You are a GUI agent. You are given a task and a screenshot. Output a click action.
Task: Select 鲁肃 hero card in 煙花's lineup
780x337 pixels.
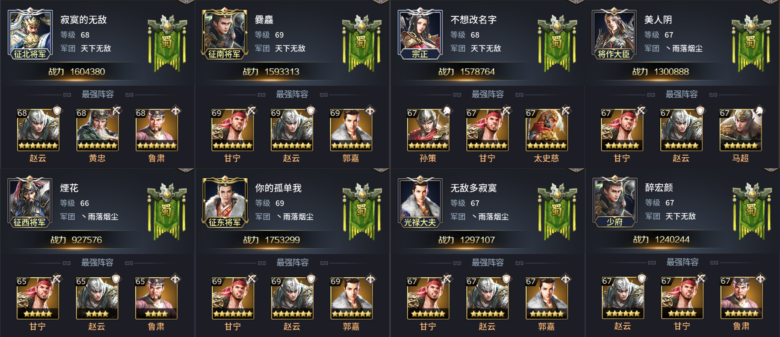(156, 298)
